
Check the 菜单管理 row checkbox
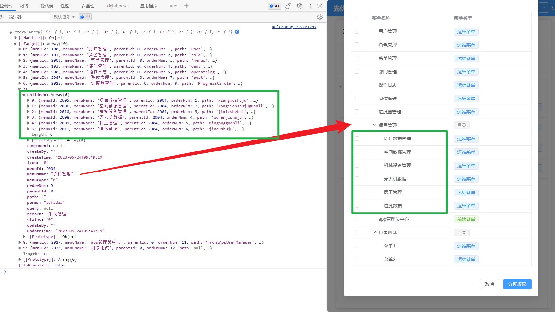[x=357, y=58]
